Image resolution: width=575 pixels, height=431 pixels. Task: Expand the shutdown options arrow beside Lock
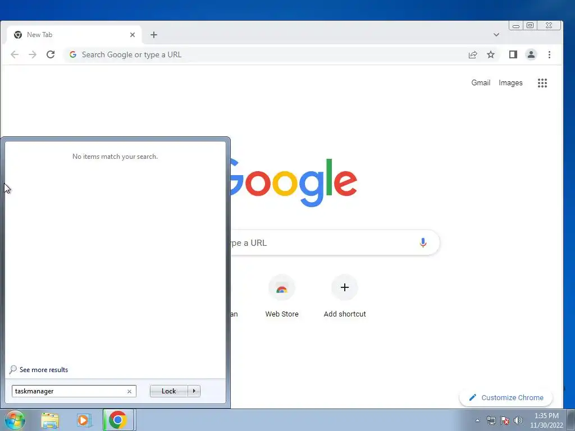(194, 391)
